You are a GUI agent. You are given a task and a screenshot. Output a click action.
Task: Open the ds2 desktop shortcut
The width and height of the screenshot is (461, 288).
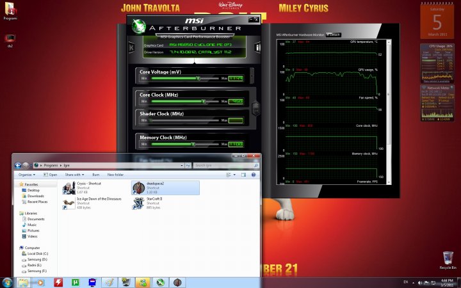coord(10,40)
